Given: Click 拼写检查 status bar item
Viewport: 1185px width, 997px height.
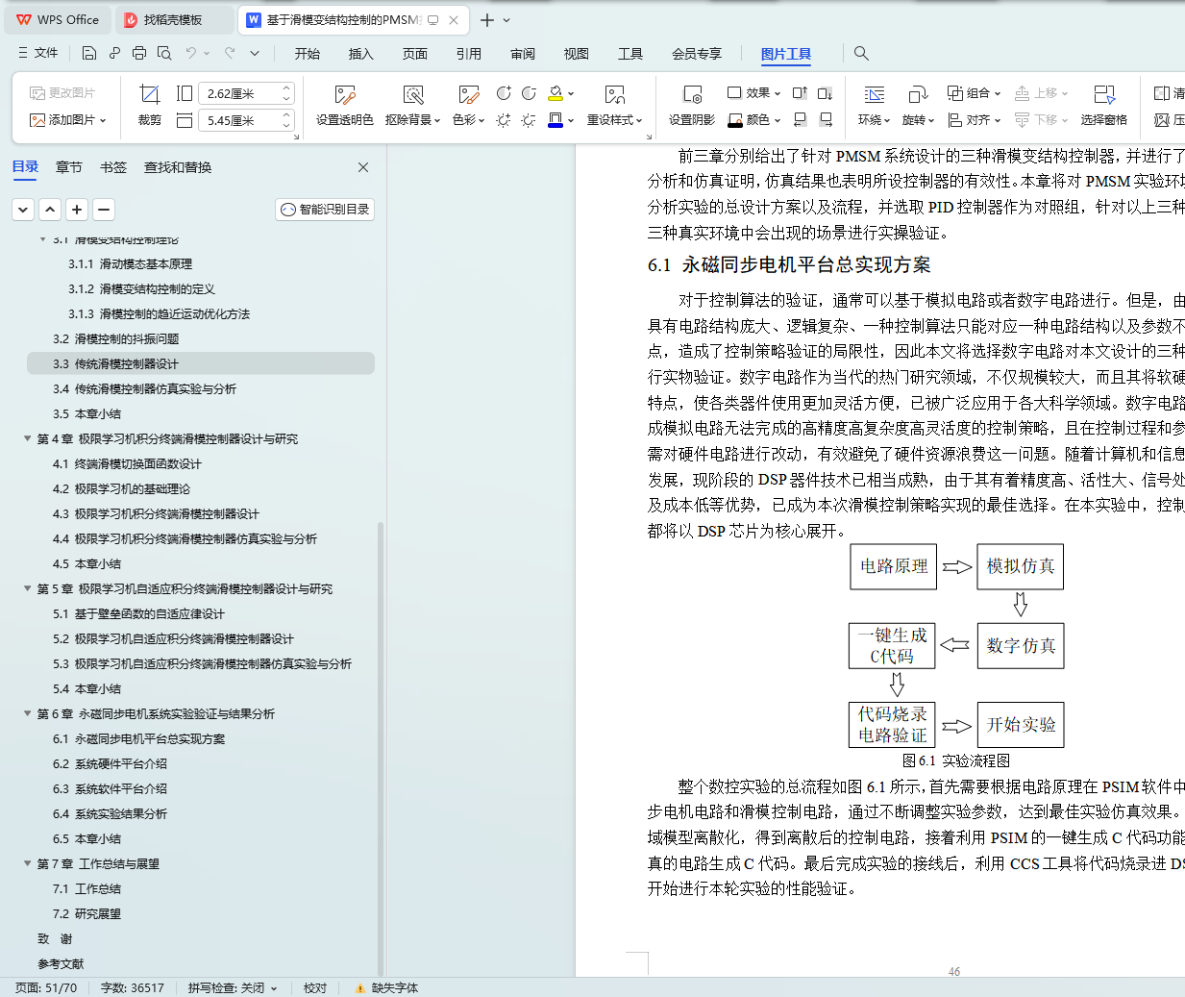Looking at the screenshot, I should pos(233,987).
